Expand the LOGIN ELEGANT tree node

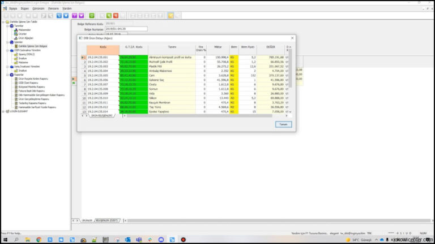(x=3, y=111)
